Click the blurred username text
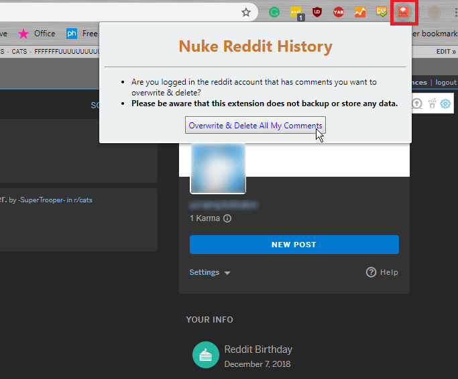 pos(223,205)
